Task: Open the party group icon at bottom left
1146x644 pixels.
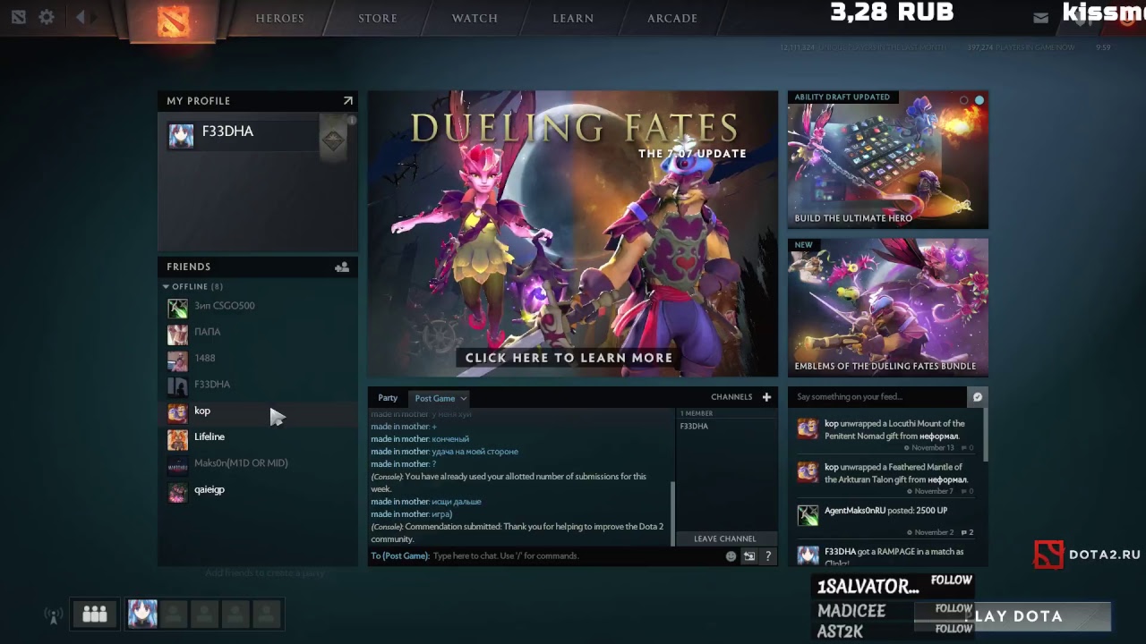Action: 94,614
